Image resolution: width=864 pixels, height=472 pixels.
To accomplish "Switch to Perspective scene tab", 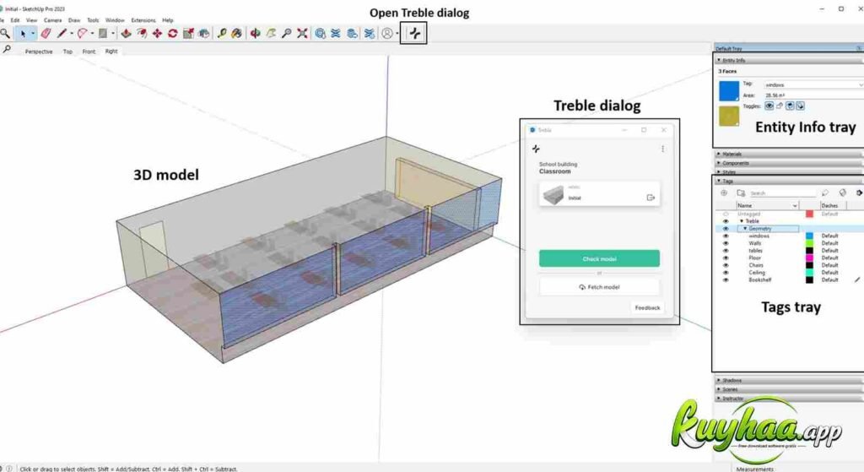I will 39,52.
